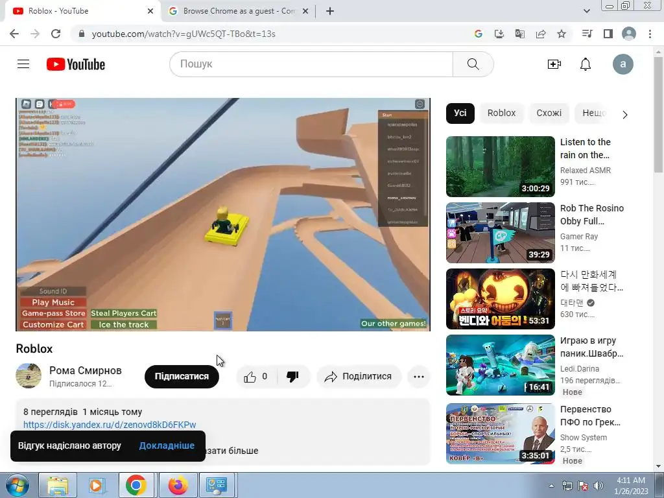
Task: Open the disk.yandex.ru link in the description
Action: (110, 425)
